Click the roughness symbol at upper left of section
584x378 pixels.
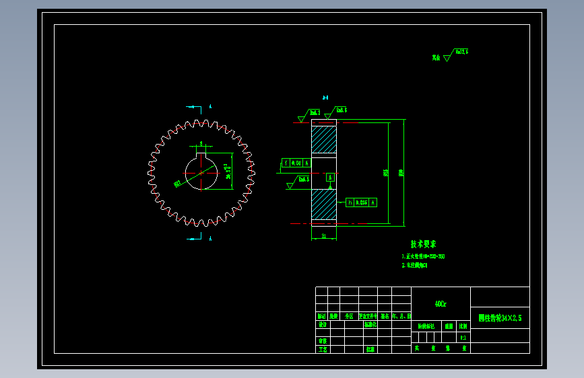click(x=309, y=116)
